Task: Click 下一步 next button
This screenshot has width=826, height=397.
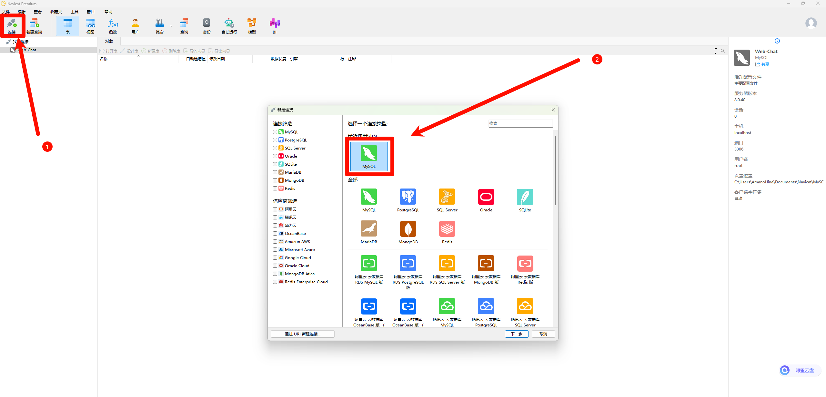Action: 517,334
